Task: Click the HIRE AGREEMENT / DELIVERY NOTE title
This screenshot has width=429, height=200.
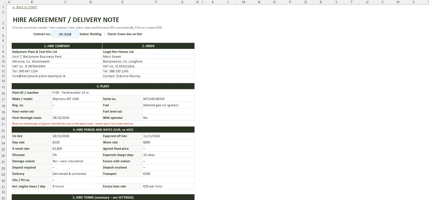Action: (66, 20)
